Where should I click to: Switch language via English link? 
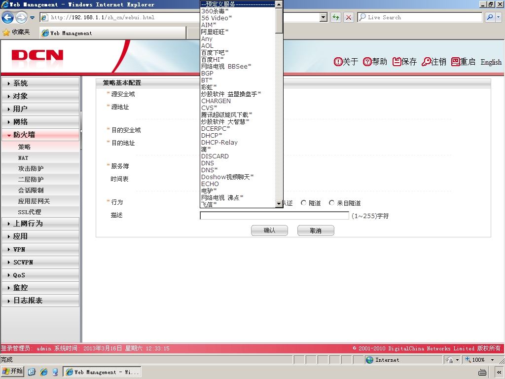[491, 62]
